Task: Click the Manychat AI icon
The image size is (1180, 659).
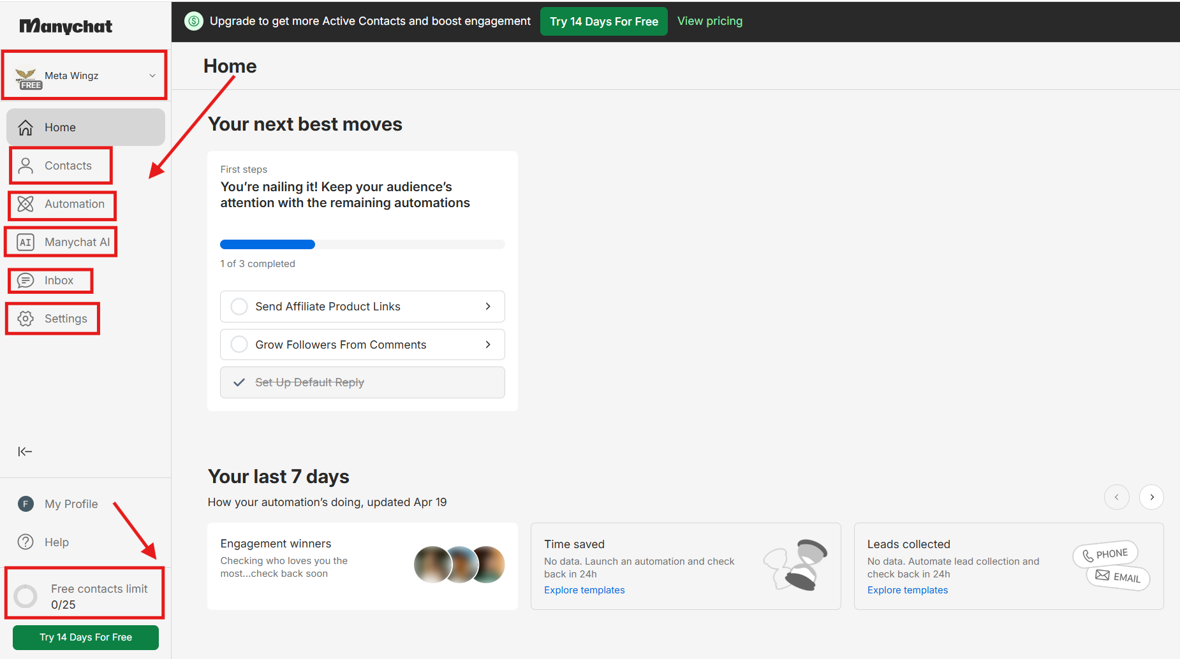Action: tap(26, 242)
